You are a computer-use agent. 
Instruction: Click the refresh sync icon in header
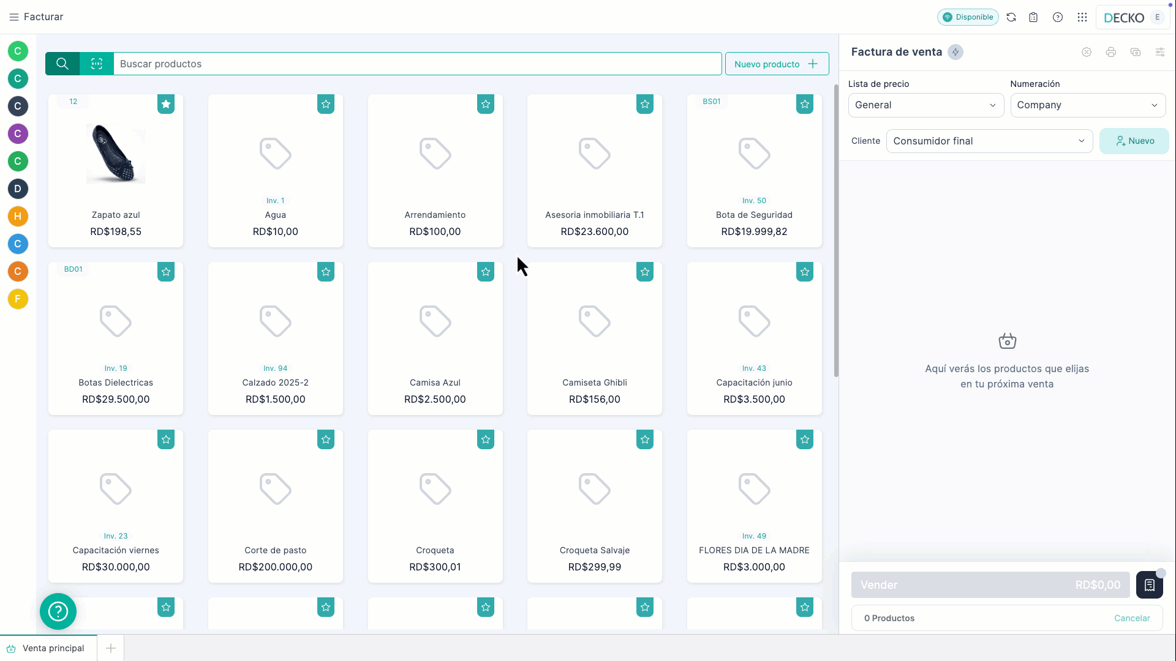[1011, 17]
